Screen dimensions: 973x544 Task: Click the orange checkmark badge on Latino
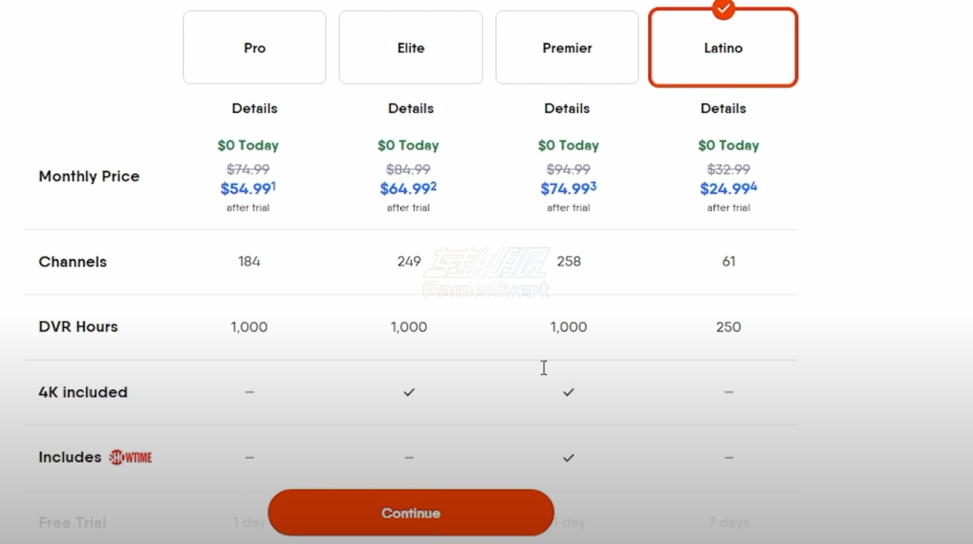click(x=723, y=9)
